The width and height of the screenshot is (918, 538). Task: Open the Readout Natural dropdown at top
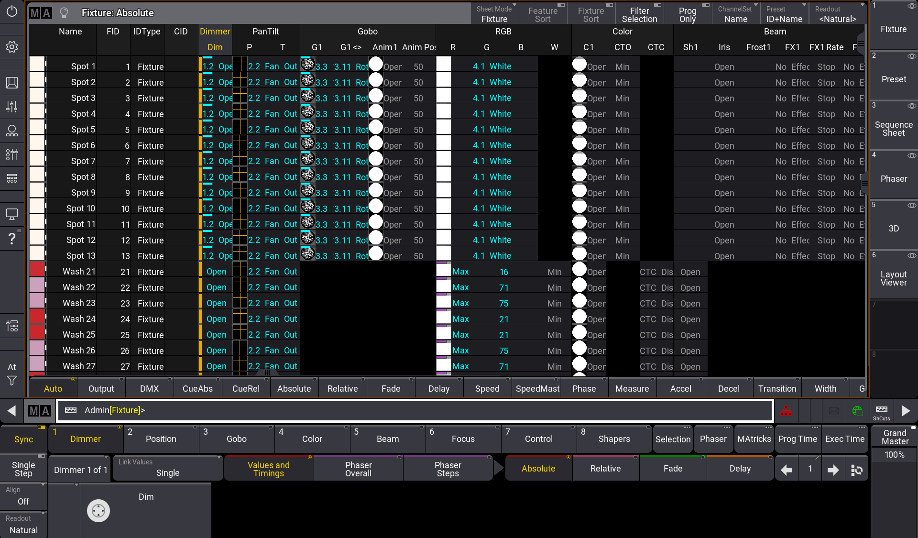(838, 14)
